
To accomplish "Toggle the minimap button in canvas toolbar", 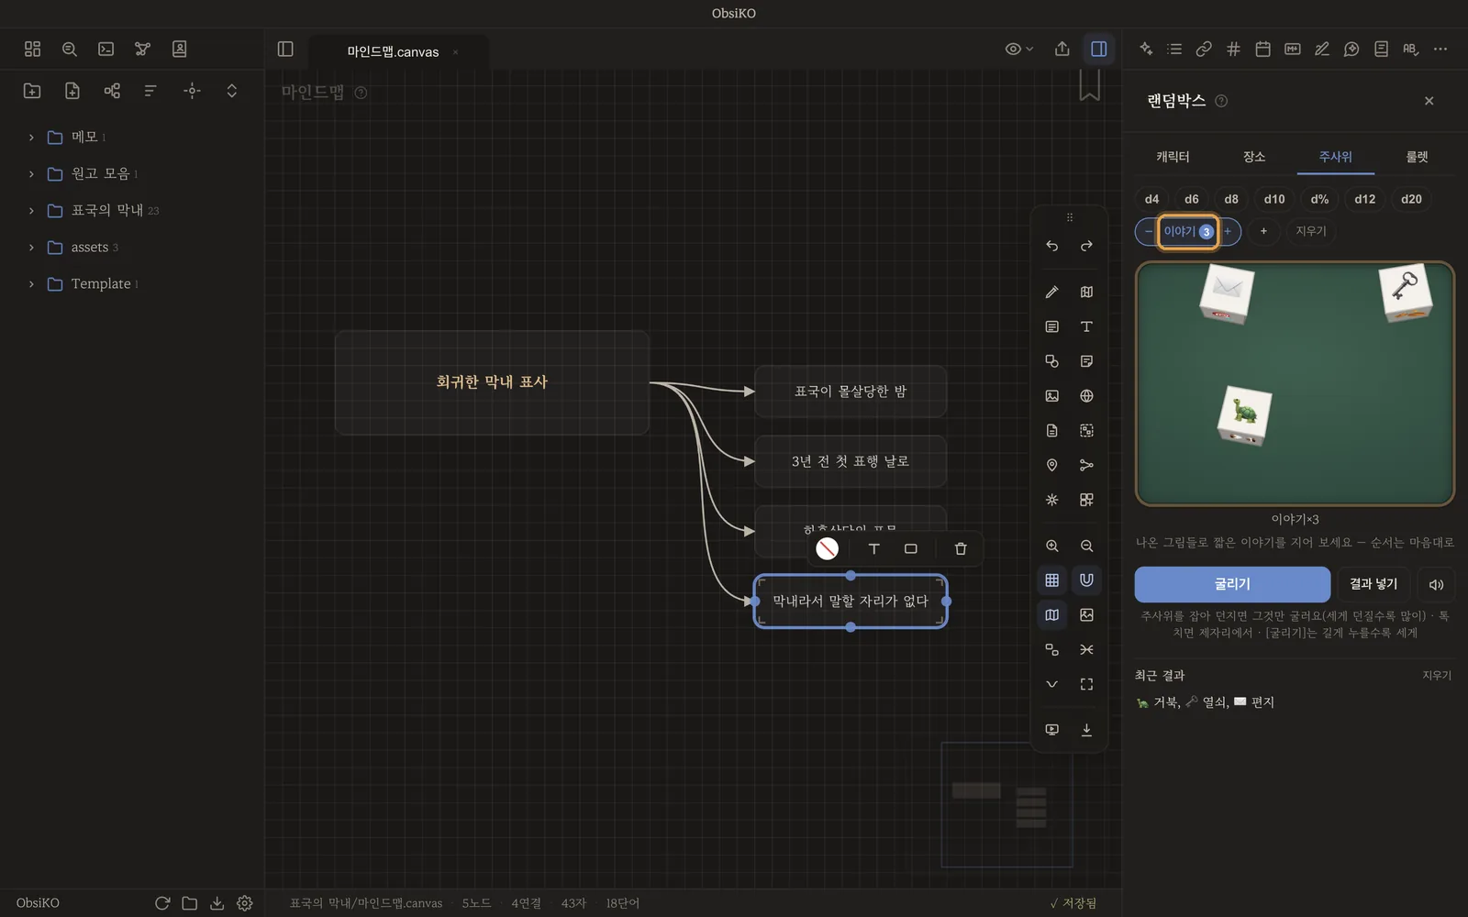I will [x=1051, y=614].
